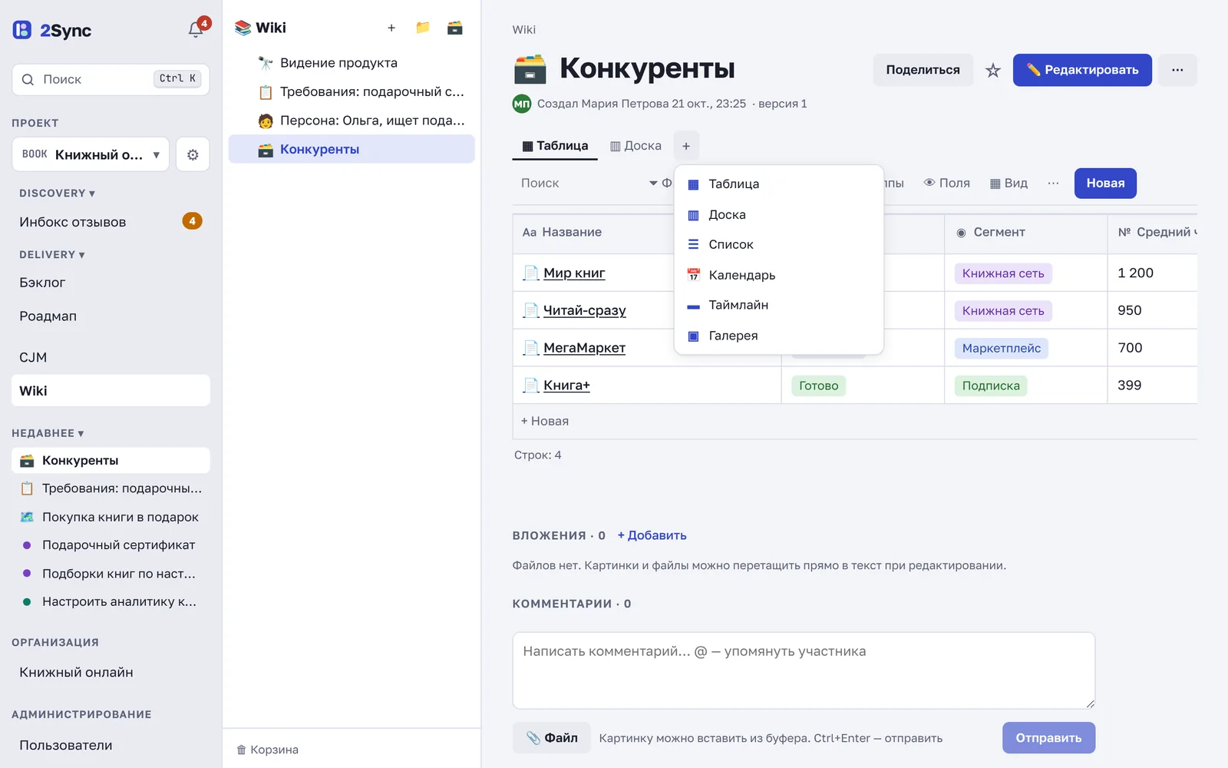The image size is (1228, 768).
Task: Click the Книга+ page icon
Action: 530,386
